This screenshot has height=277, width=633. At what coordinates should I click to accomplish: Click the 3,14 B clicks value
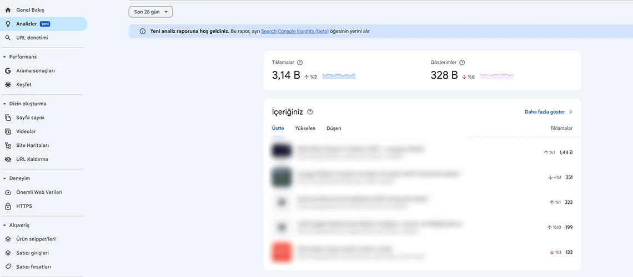(286, 75)
